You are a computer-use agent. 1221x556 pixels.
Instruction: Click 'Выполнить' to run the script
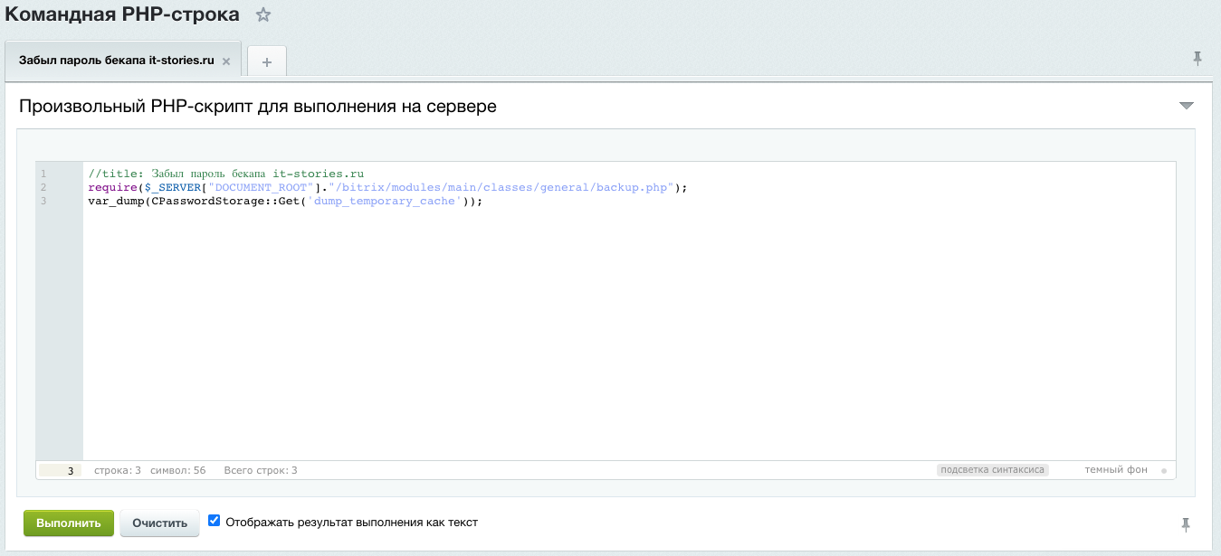pos(69,523)
